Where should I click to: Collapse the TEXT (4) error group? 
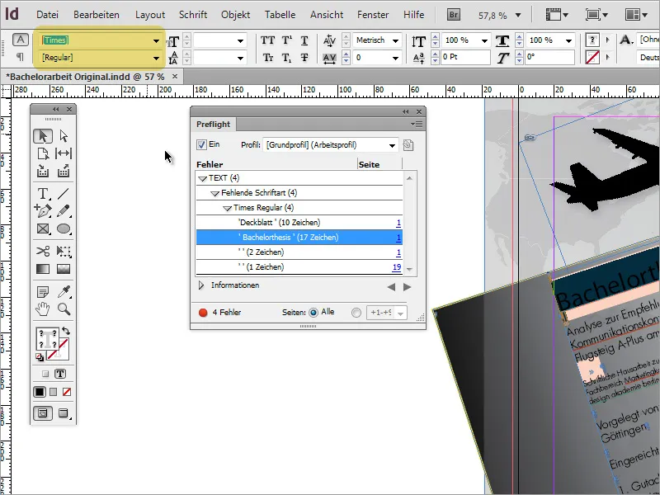tap(202, 178)
